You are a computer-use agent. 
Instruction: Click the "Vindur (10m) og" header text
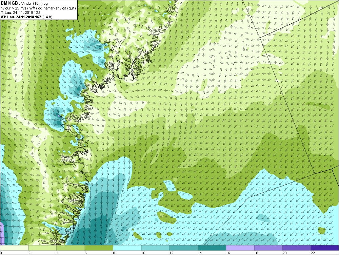pyautogui.click(x=35, y=4)
